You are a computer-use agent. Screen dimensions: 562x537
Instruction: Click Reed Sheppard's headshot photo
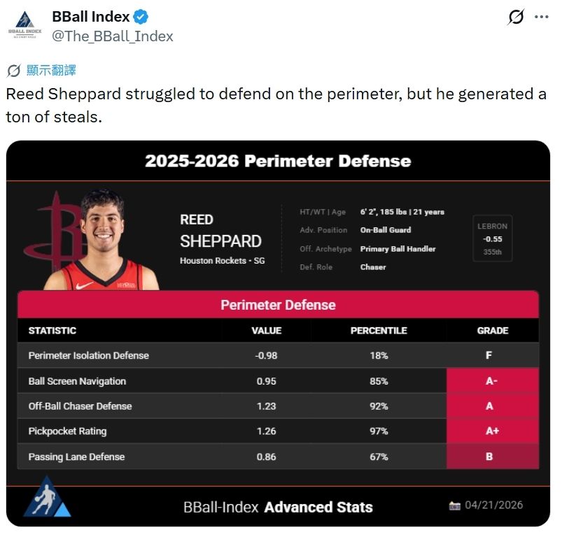click(x=103, y=241)
